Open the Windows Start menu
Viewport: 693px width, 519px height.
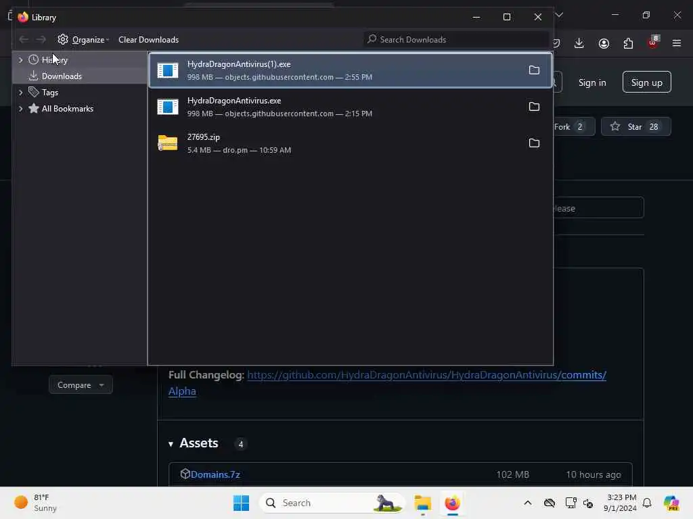[x=242, y=503]
